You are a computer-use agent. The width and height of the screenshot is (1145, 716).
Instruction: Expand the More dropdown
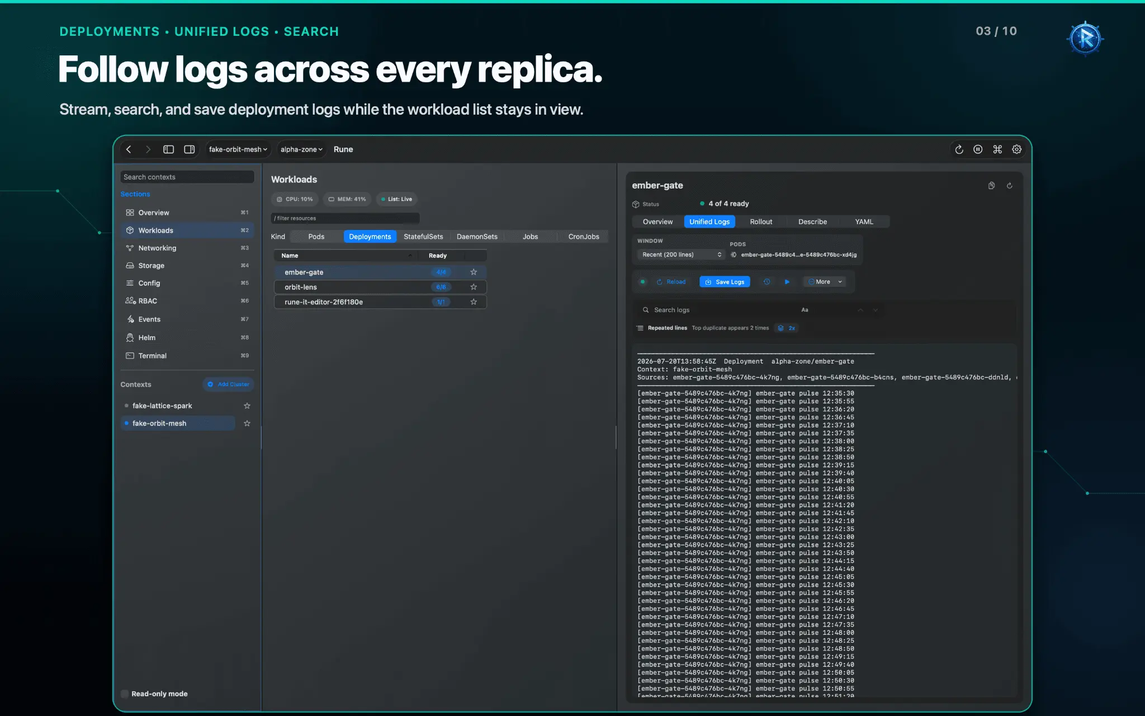pyautogui.click(x=825, y=282)
